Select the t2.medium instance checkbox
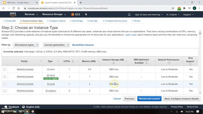 pos(5,91)
